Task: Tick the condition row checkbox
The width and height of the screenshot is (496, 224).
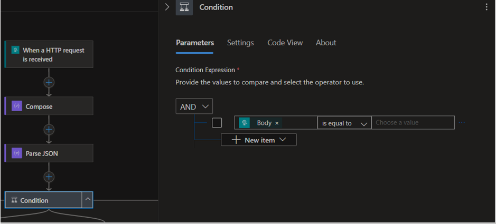Action: tap(217, 123)
